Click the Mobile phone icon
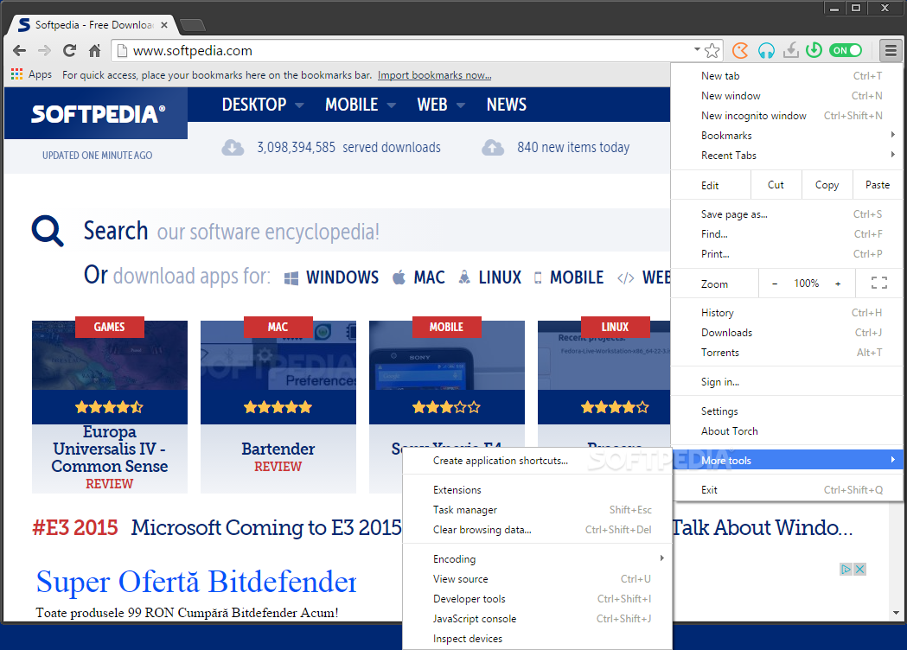Image resolution: width=907 pixels, height=650 pixels. click(538, 278)
